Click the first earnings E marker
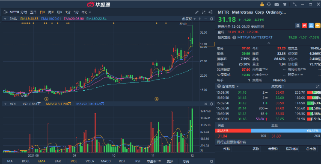This screenshot has width=321, height=164. 47,99
